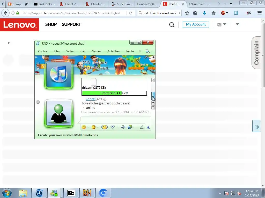
Task: Click the change background picture icon
Action: [130, 127]
